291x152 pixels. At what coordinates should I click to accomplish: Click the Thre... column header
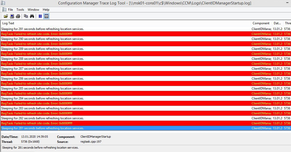tap(287, 23)
